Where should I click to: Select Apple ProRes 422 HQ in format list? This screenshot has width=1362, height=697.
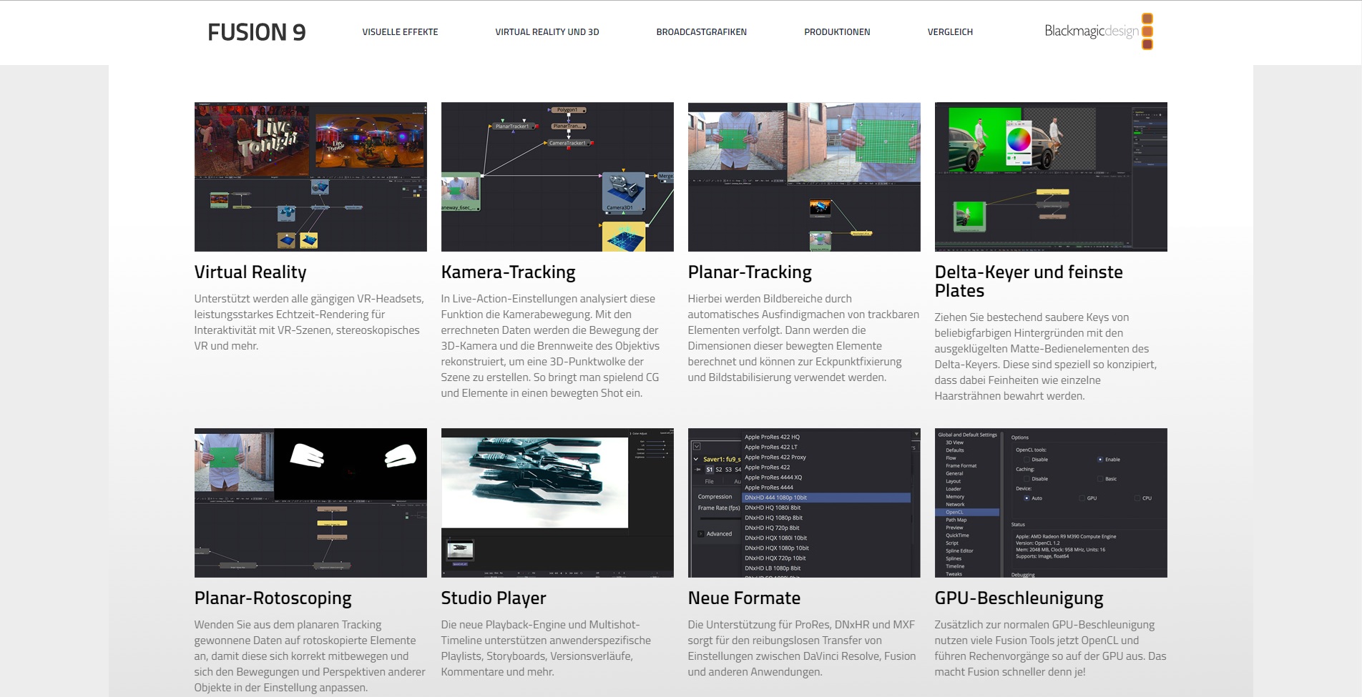pyautogui.click(x=772, y=437)
